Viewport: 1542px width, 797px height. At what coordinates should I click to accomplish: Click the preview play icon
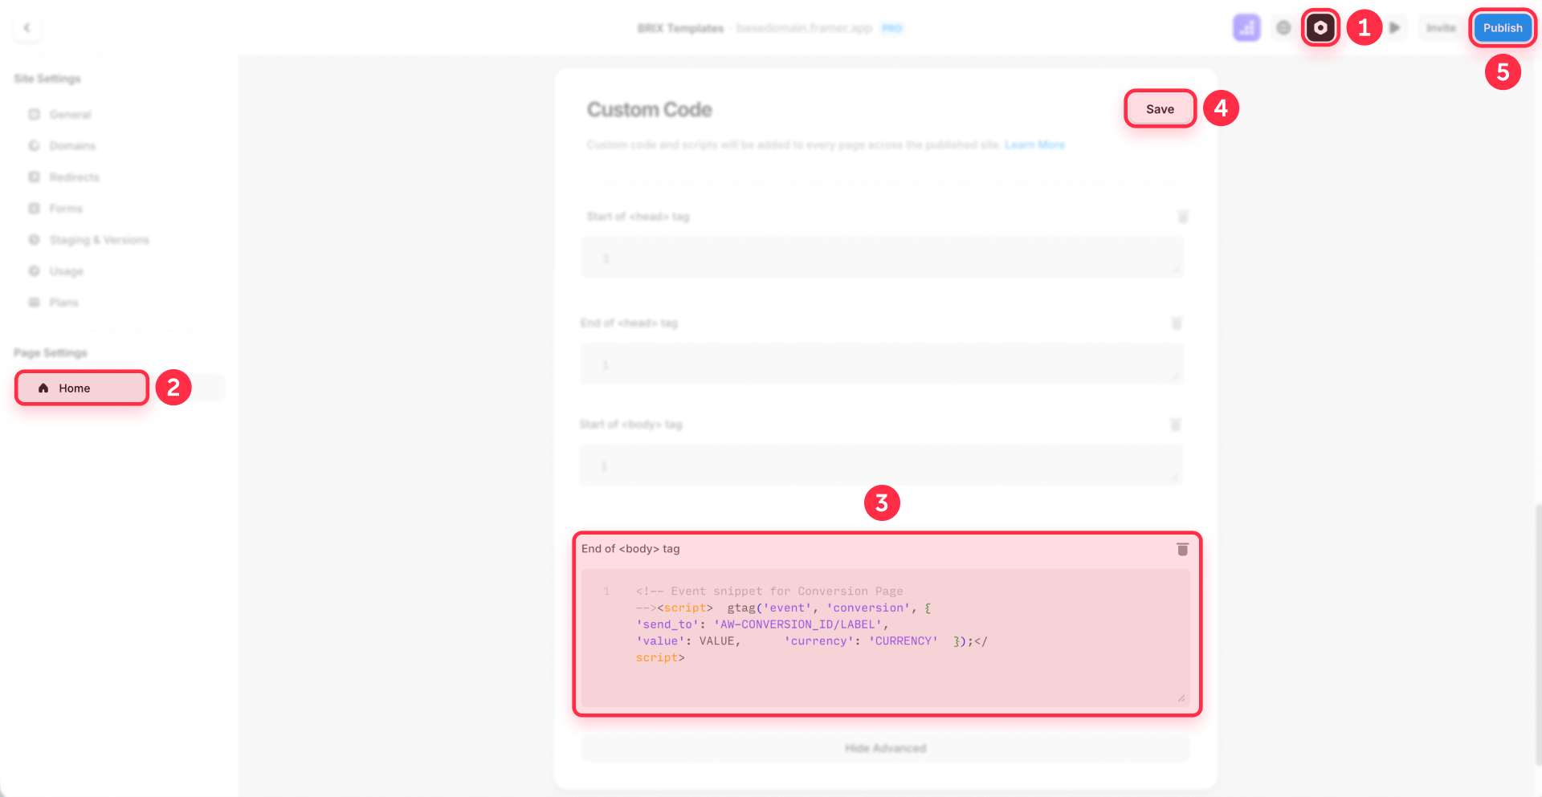[1395, 26]
